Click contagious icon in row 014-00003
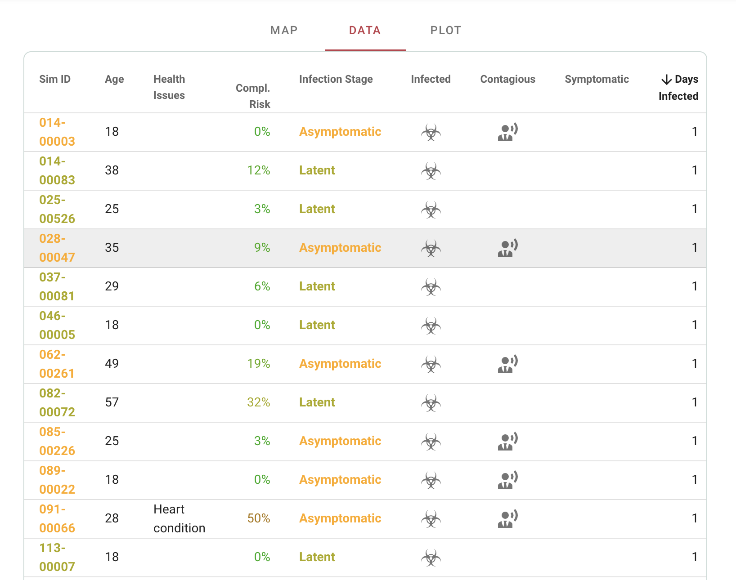736x580 pixels. (507, 132)
